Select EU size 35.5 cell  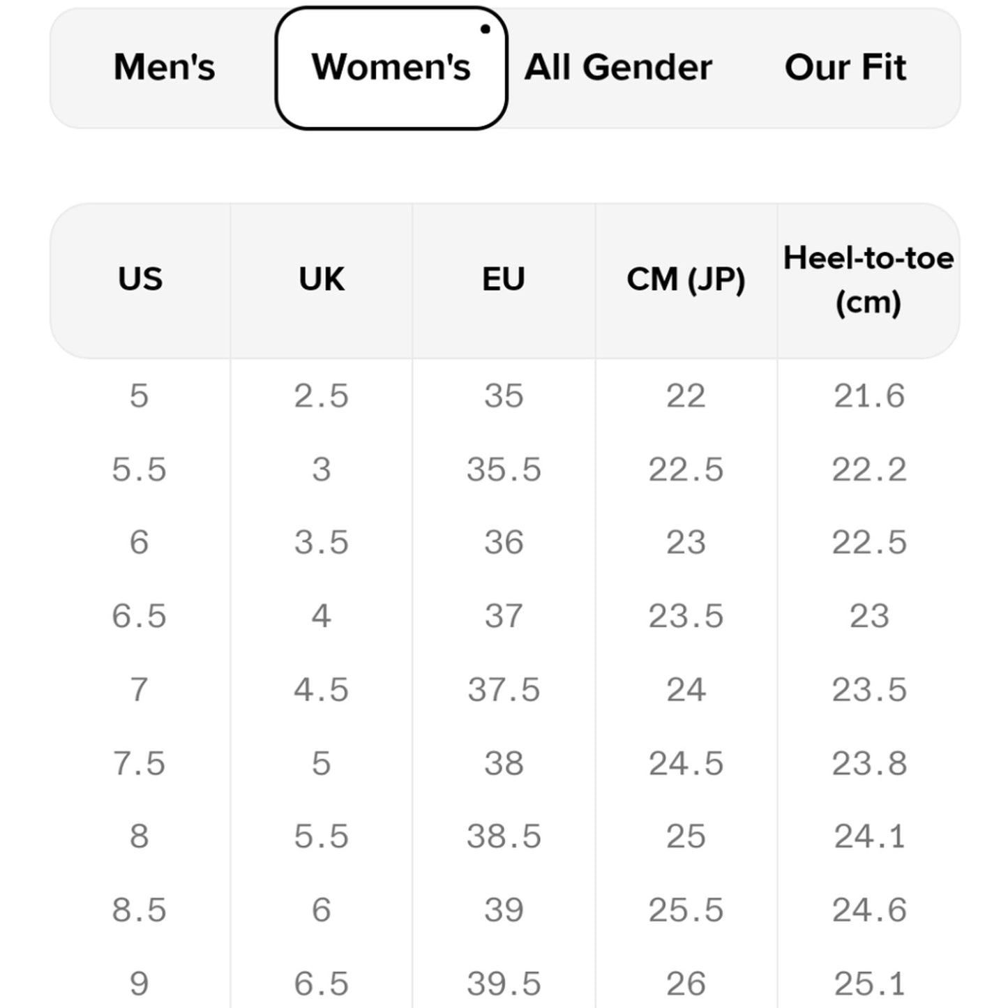point(504,469)
